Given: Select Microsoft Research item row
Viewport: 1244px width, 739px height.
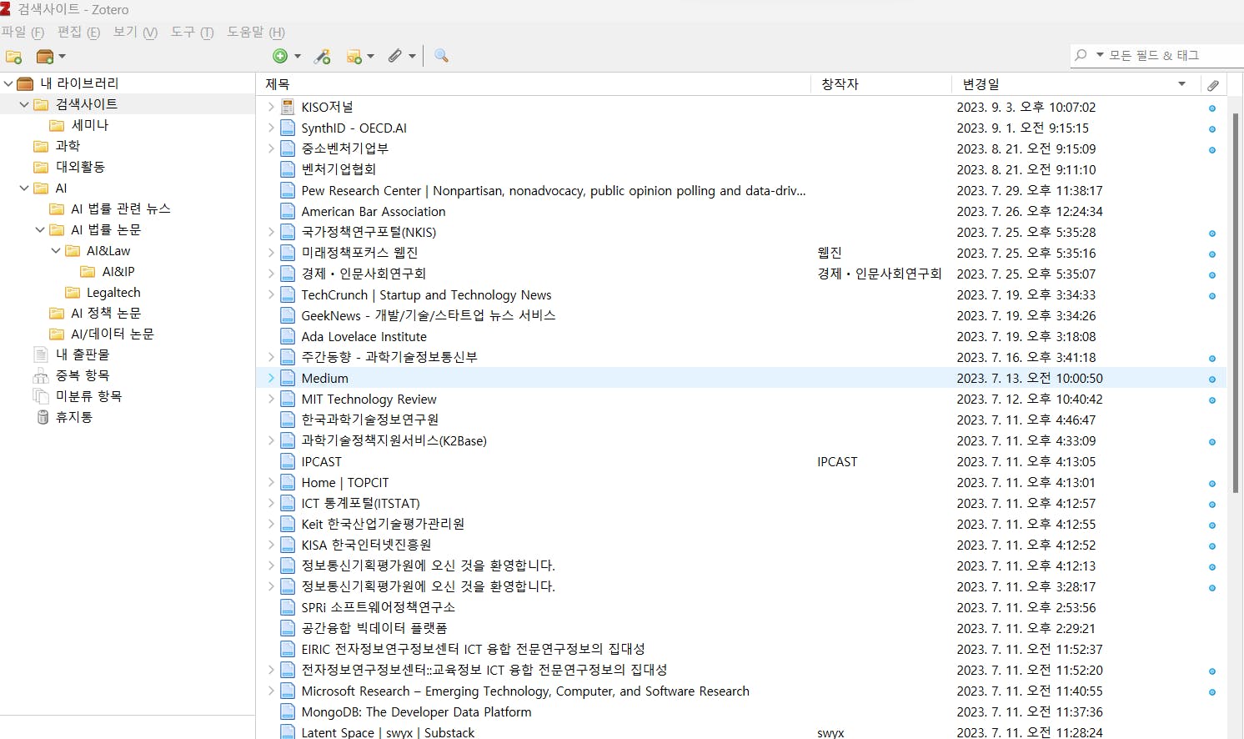Looking at the screenshot, I should point(742,691).
